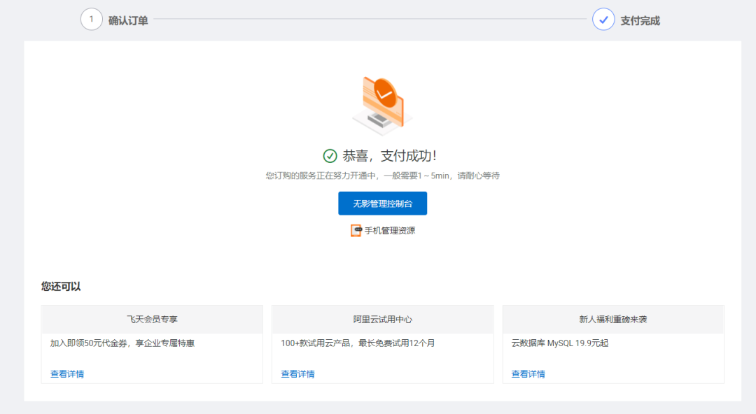Viewport: 756px width, 414px height.
Task: Click the 支付完成 checkmark step icon
Action: click(x=603, y=20)
